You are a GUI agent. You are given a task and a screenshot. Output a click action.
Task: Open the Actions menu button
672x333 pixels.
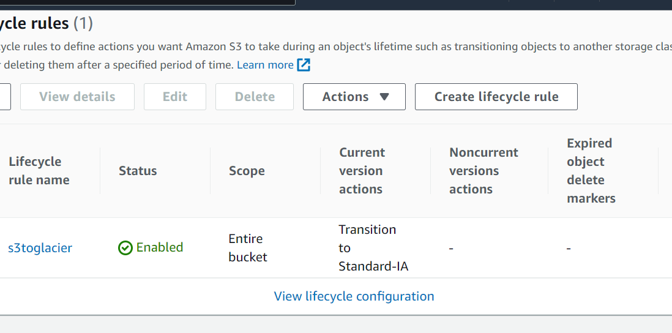pos(354,97)
